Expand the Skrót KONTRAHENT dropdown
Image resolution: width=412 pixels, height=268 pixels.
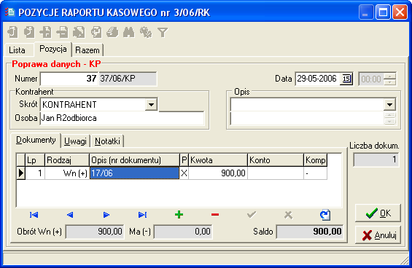(x=151, y=104)
